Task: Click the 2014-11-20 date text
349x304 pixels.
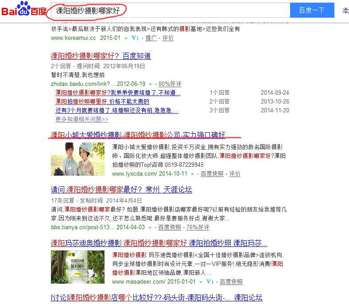Action: (x=275, y=110)
